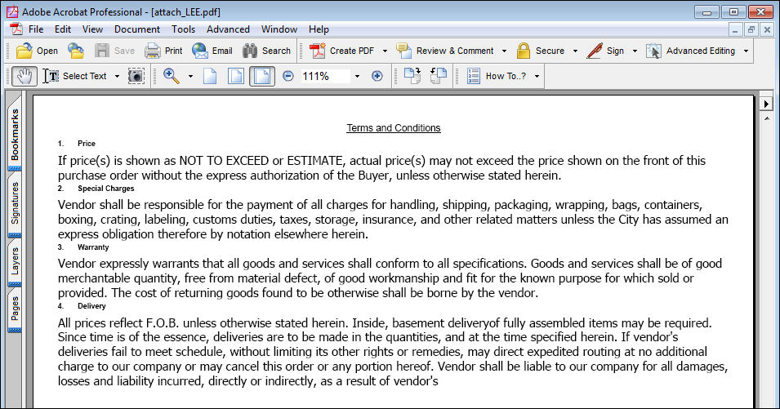This screenshot has height=409, width=780.
Task: Expand the Review & Comment dropdown arrow
Action: click(504, 51)
